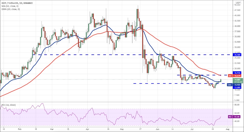Click the green 14.807 current price tag
The image size is (244, 132).
238,81
